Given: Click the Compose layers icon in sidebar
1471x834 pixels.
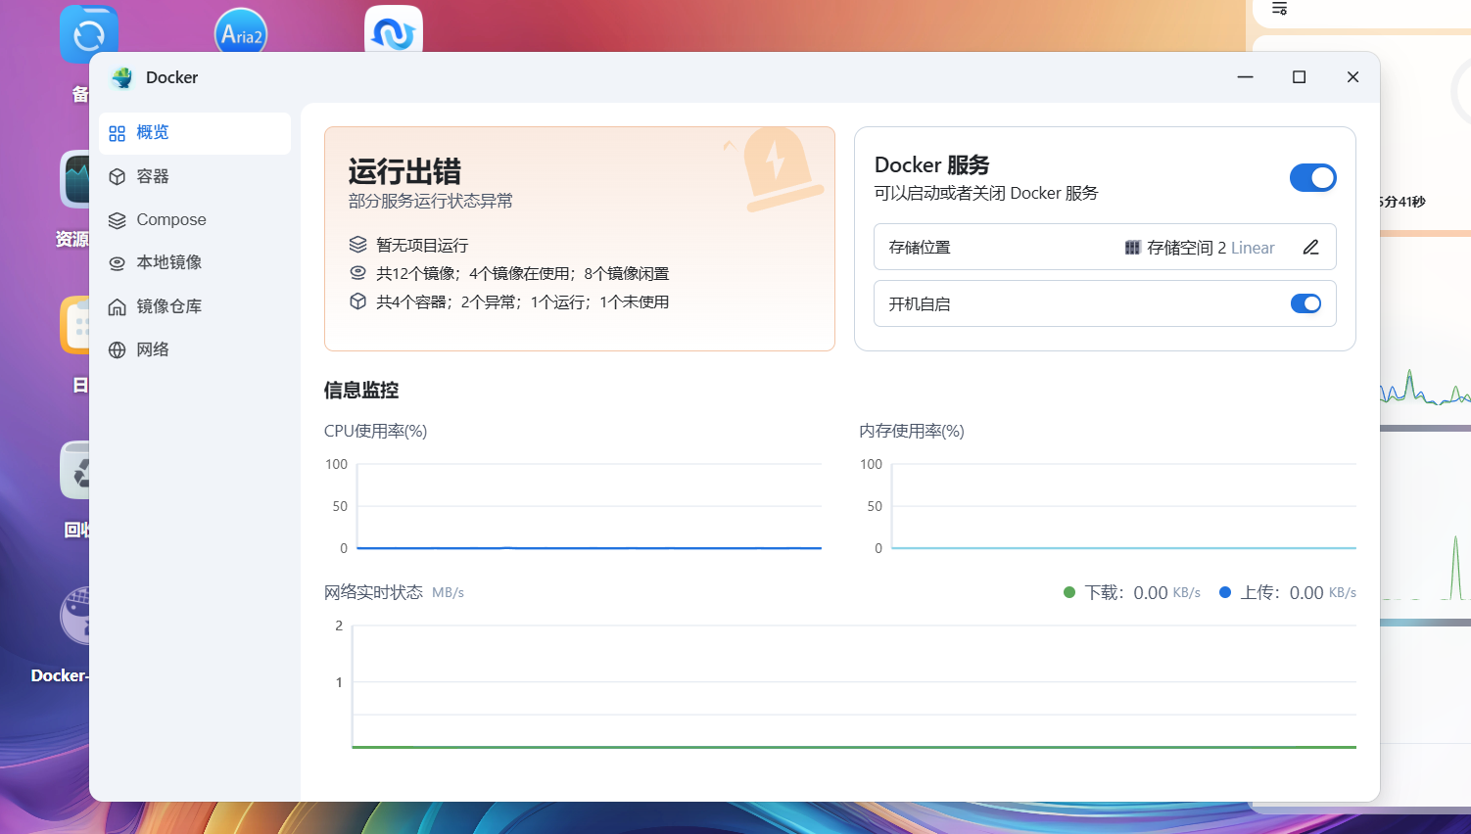Looking at the screenshot, I should (118, 220).
